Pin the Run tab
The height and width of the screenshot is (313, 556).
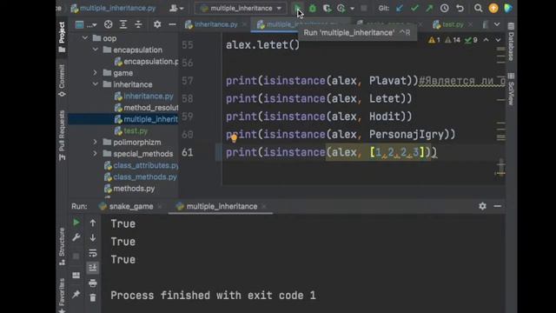(76, 294)
